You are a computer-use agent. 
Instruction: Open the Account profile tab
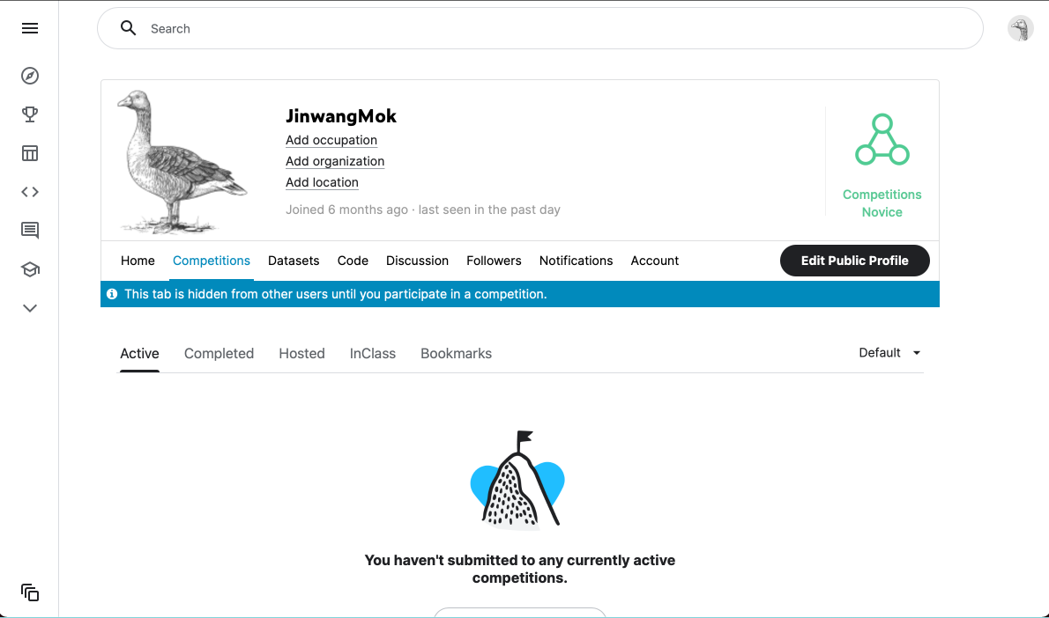point(654,261)
